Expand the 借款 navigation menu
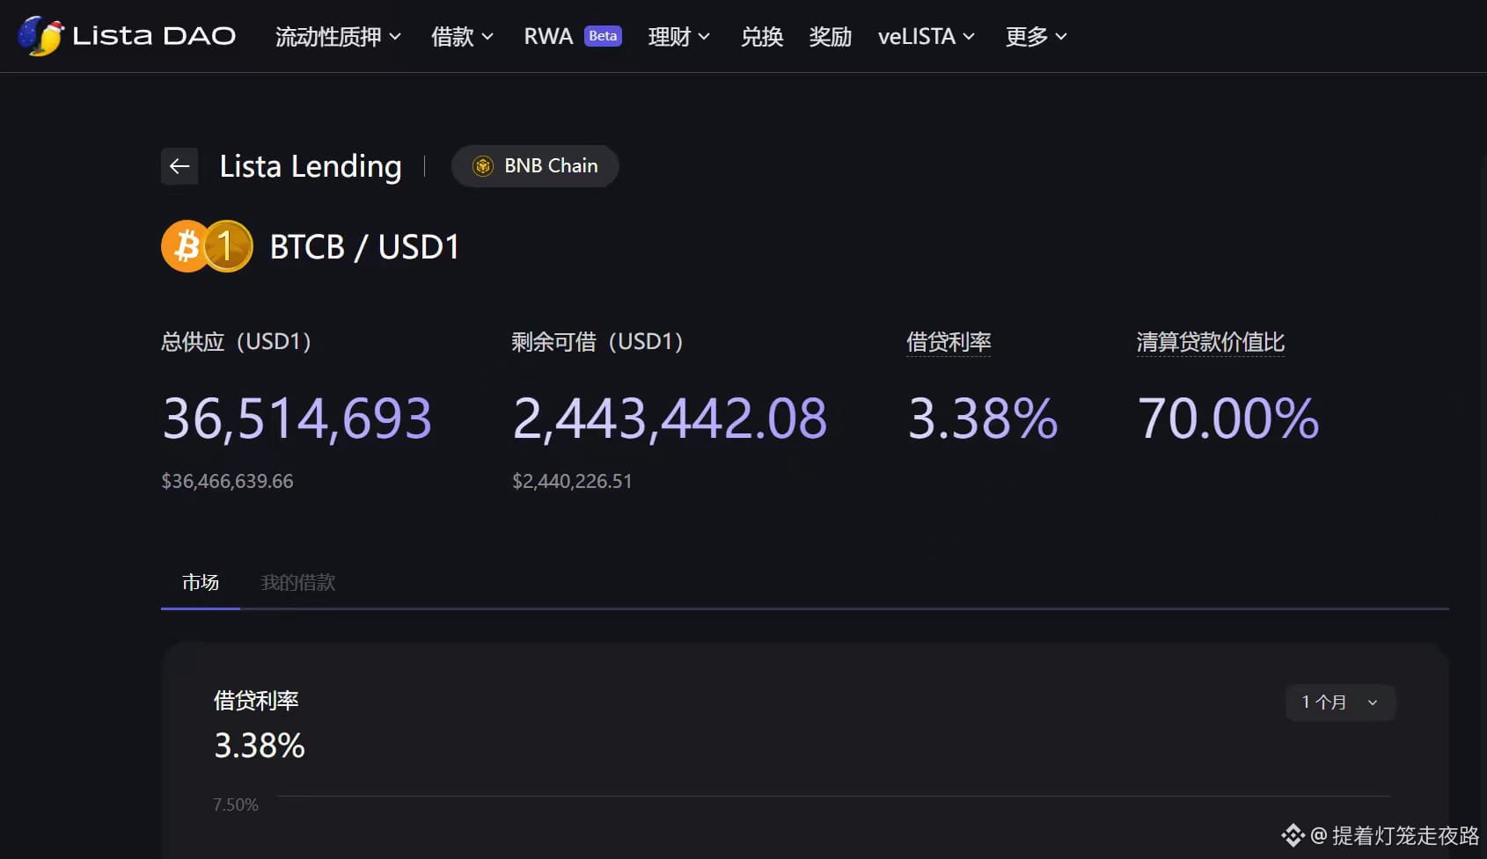 pyautogui.click(x=462, y=36)
